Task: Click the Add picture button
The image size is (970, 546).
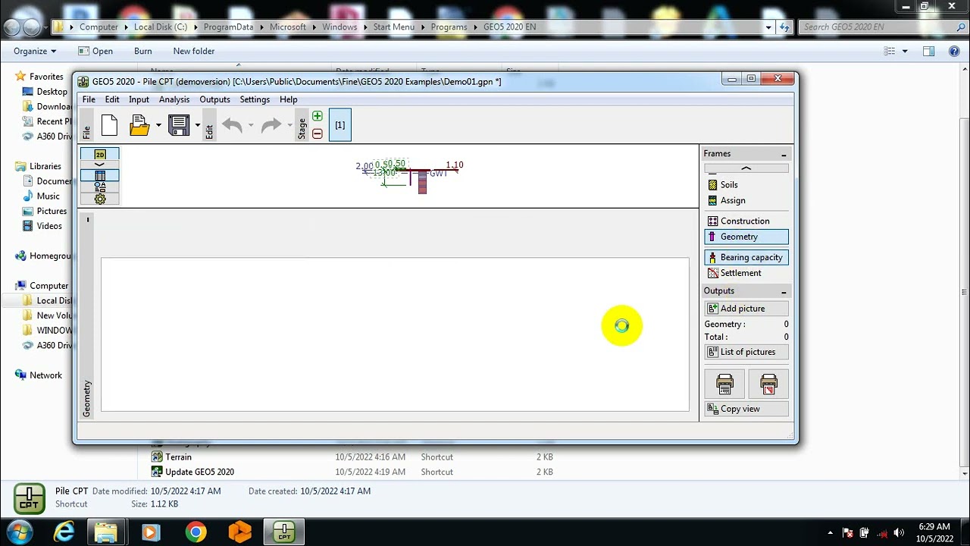Action: (x=746, y=309)
